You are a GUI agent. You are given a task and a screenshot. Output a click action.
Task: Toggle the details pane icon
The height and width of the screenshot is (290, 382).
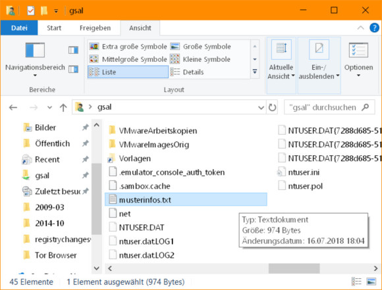click(x=73, y=69)
